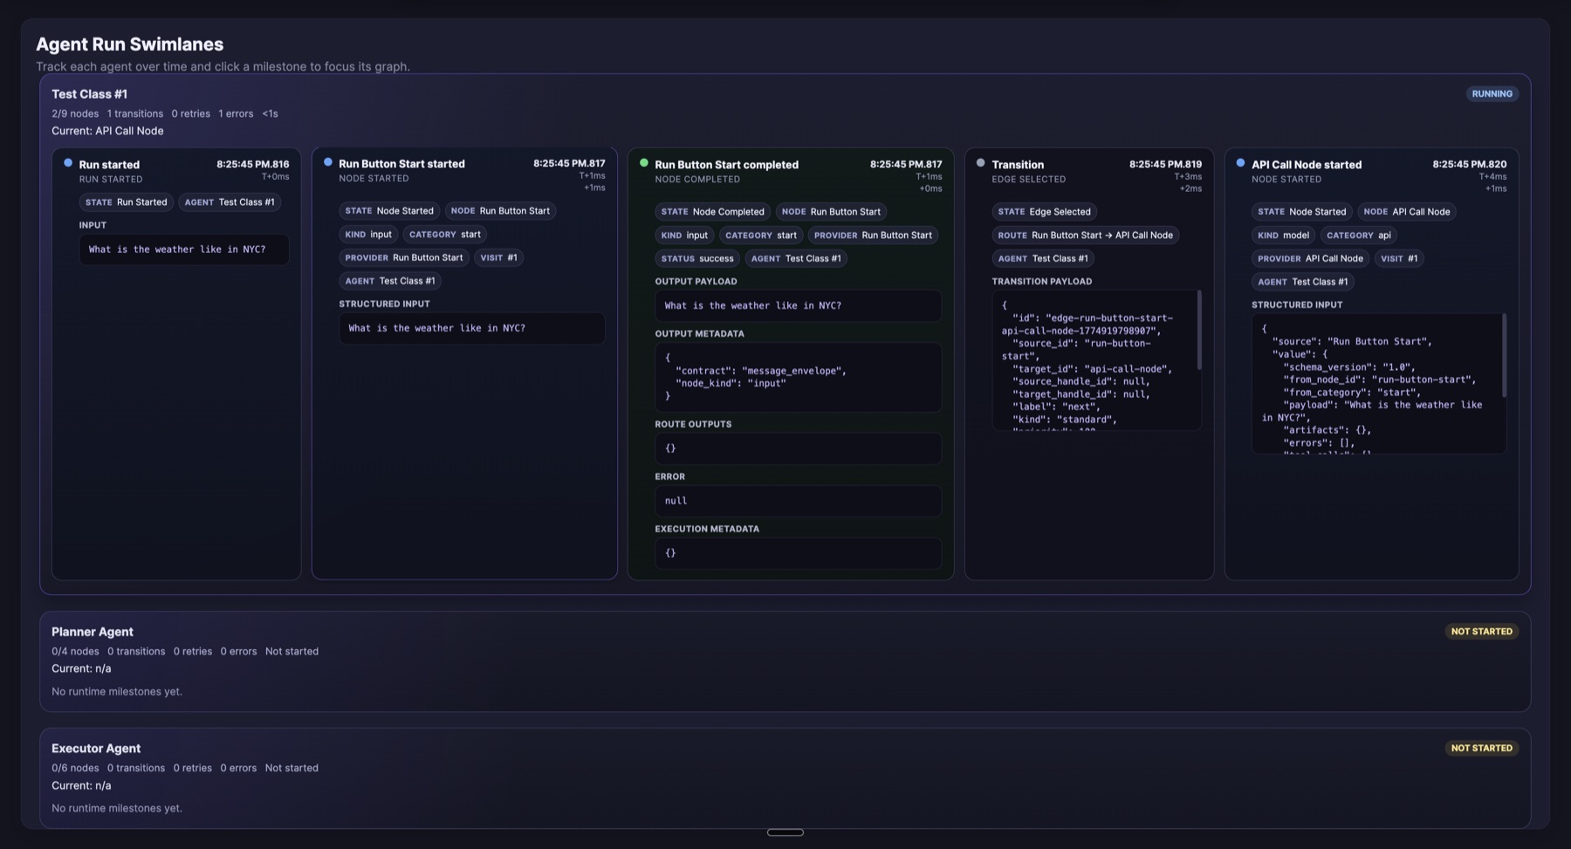Select the Transition milestone title
This screenshot has width=1571, height=849.
tap(1018, 164)
